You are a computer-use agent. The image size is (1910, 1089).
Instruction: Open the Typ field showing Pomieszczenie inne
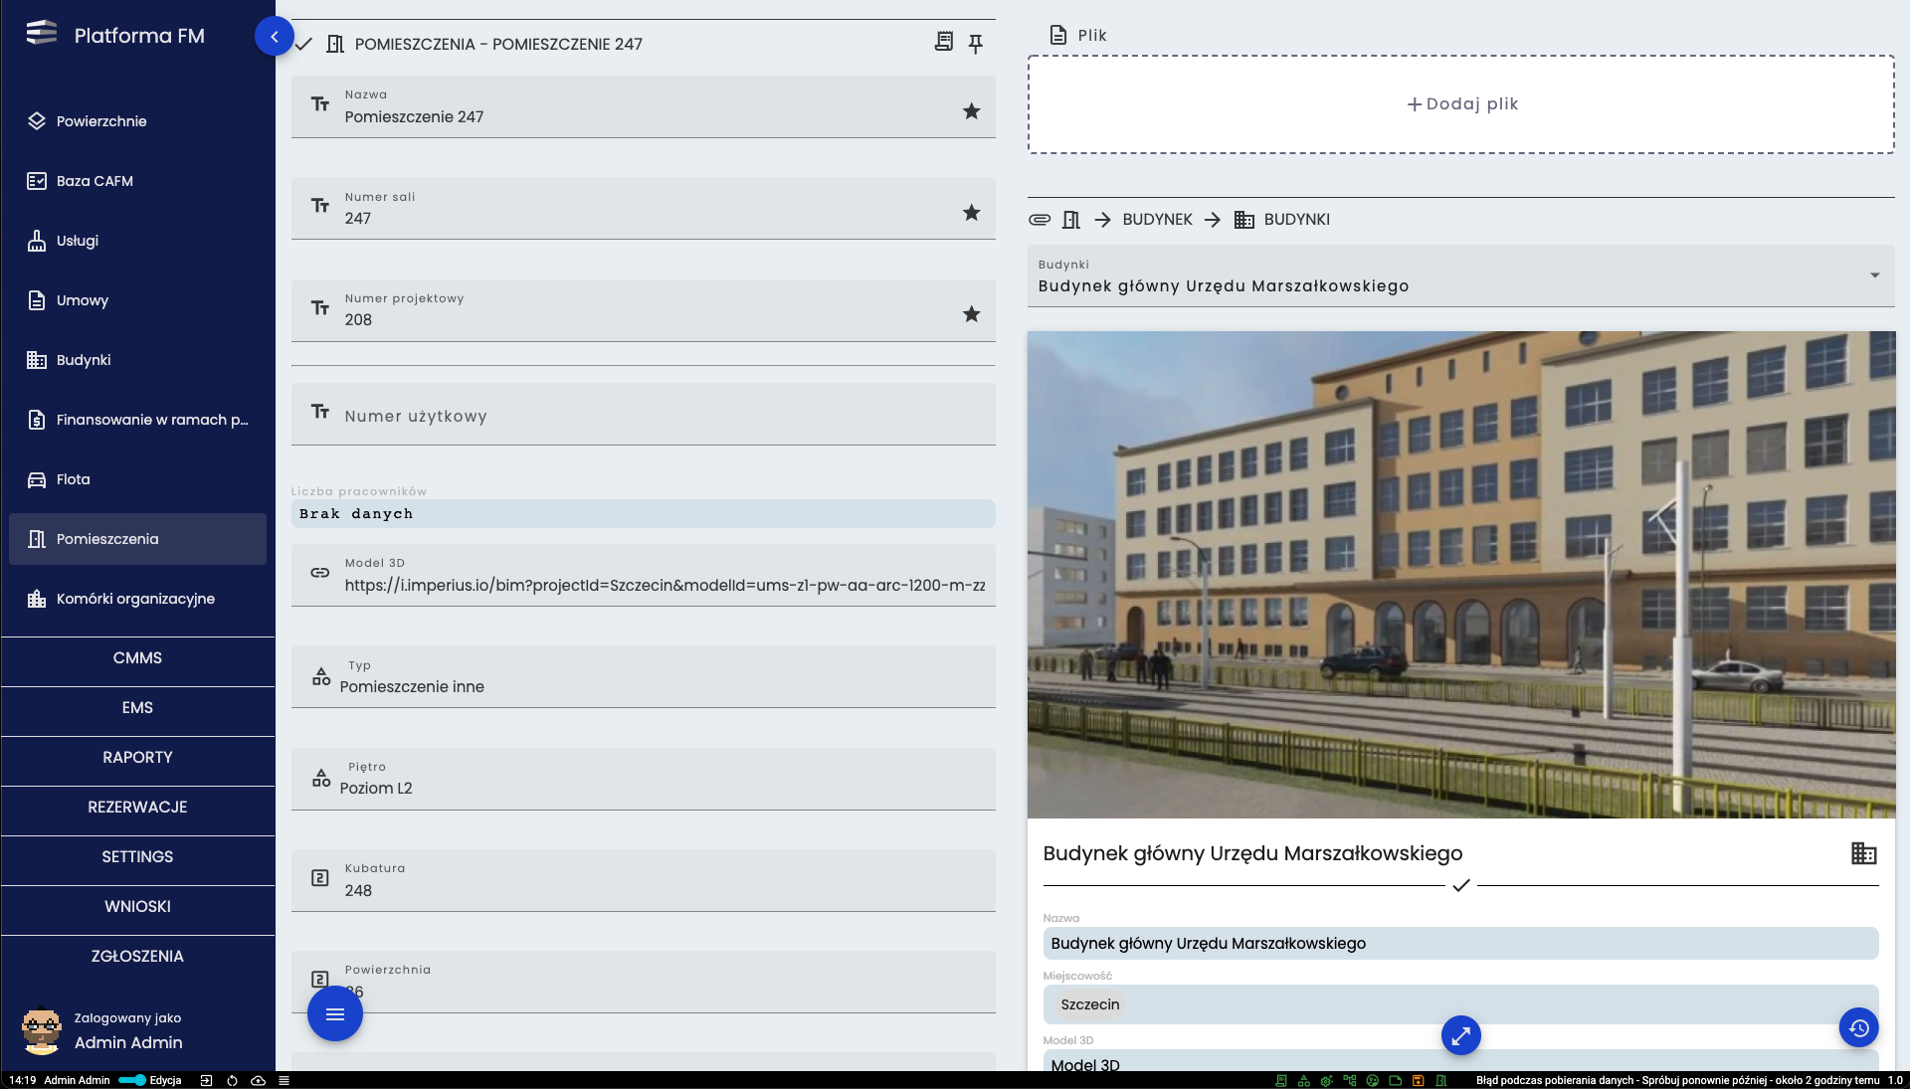644,676
